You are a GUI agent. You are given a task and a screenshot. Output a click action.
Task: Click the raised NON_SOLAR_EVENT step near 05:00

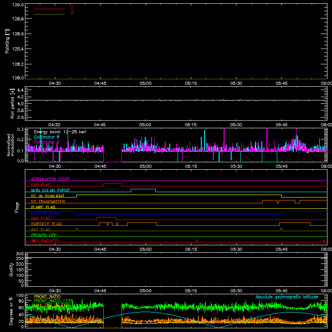(x=143, y=189)
